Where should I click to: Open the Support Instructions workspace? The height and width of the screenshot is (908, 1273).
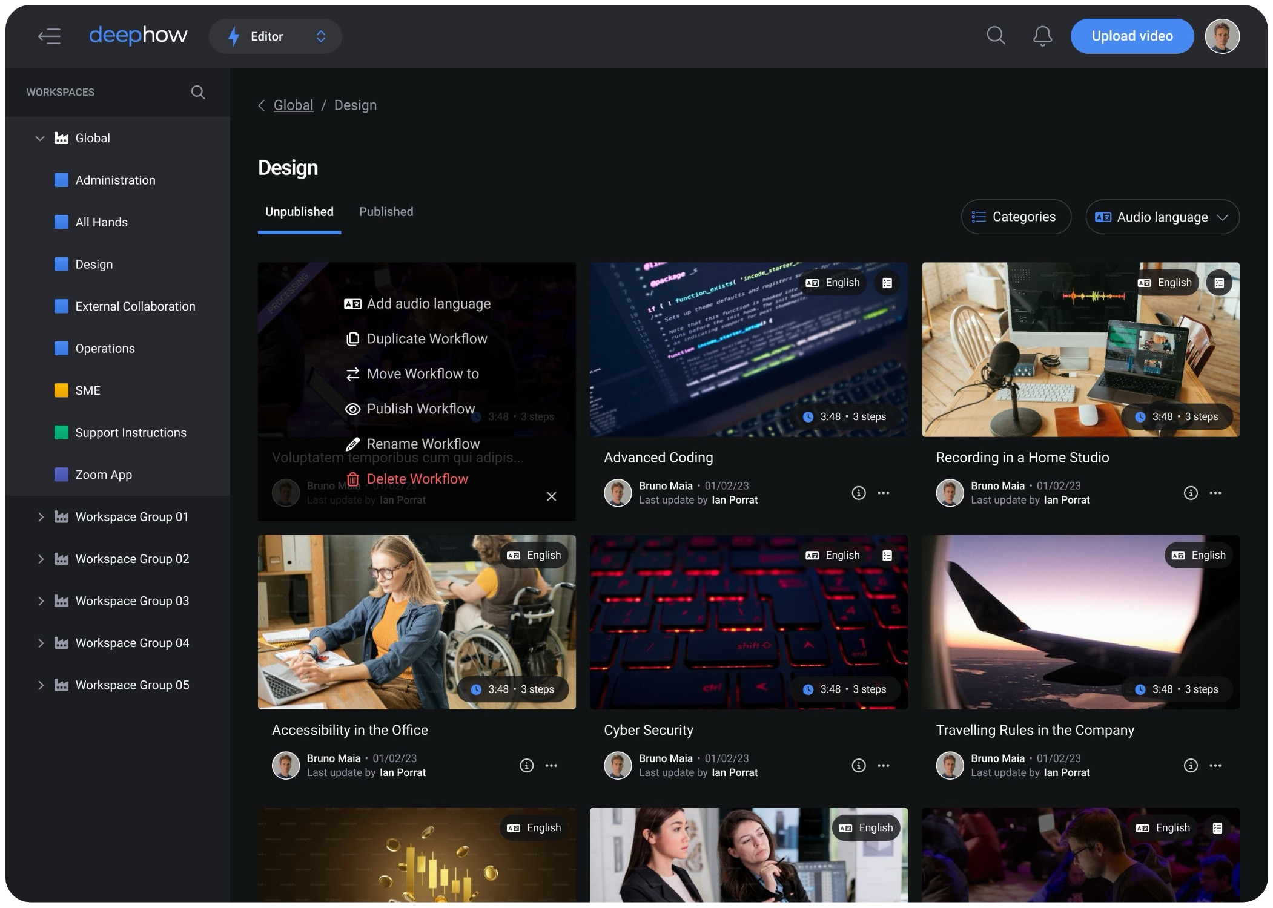coord(117,433)
